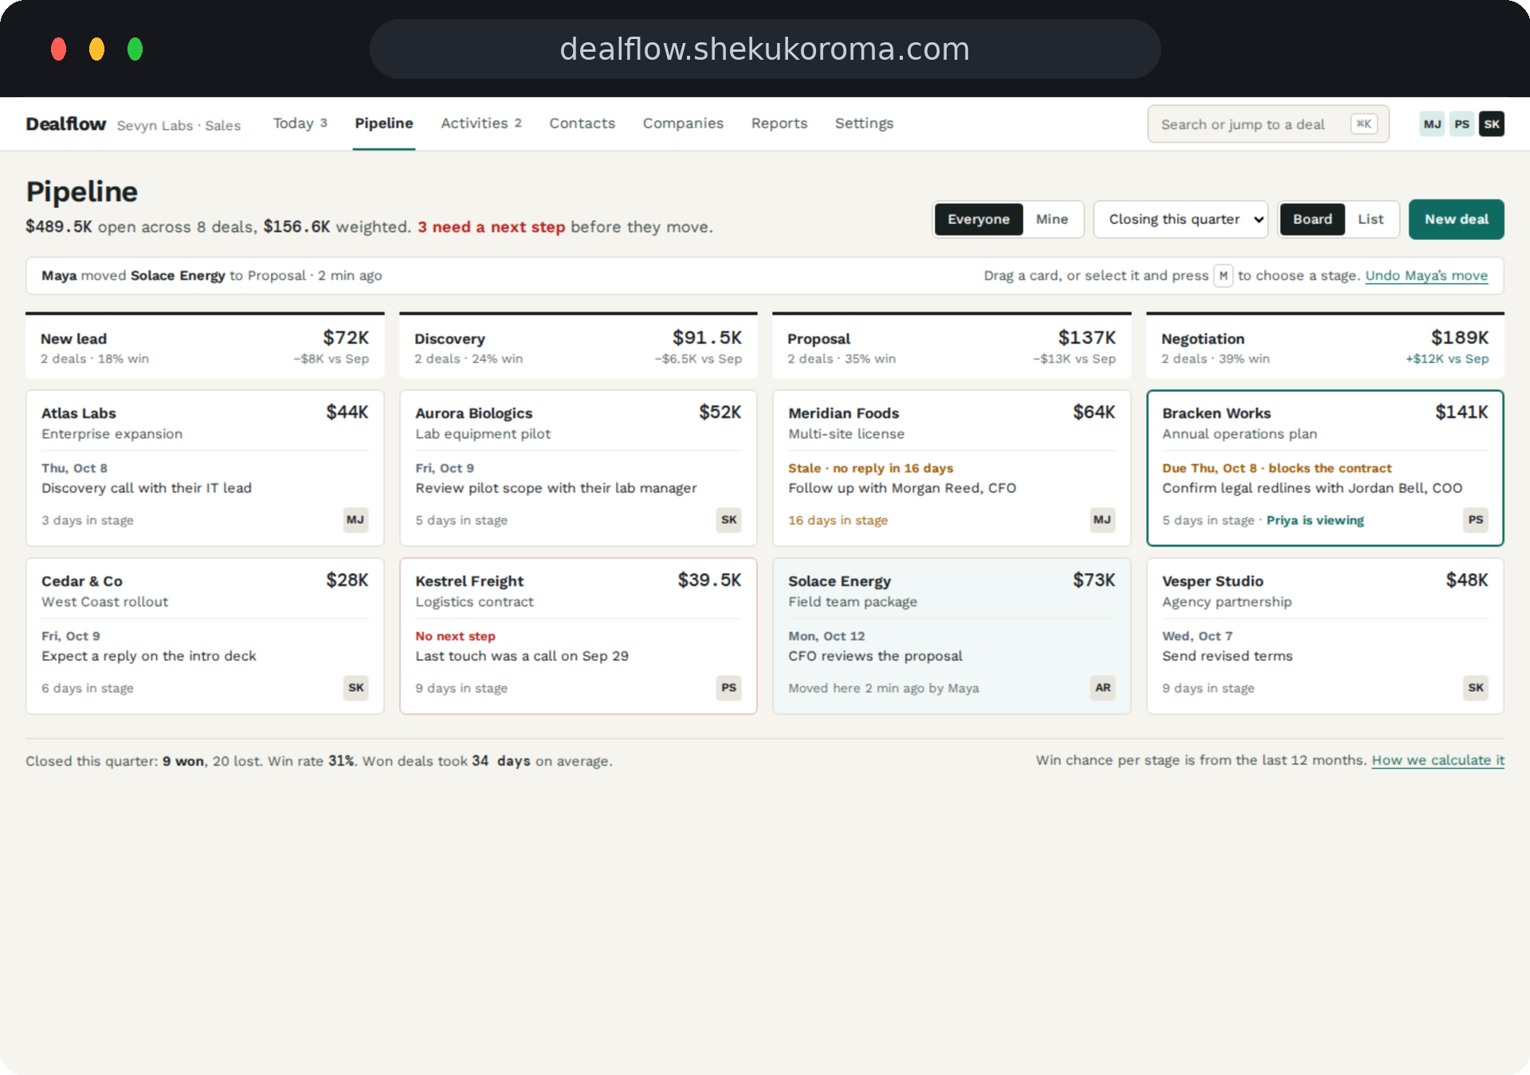Click SK avatar in top navigation bar

1492,124
